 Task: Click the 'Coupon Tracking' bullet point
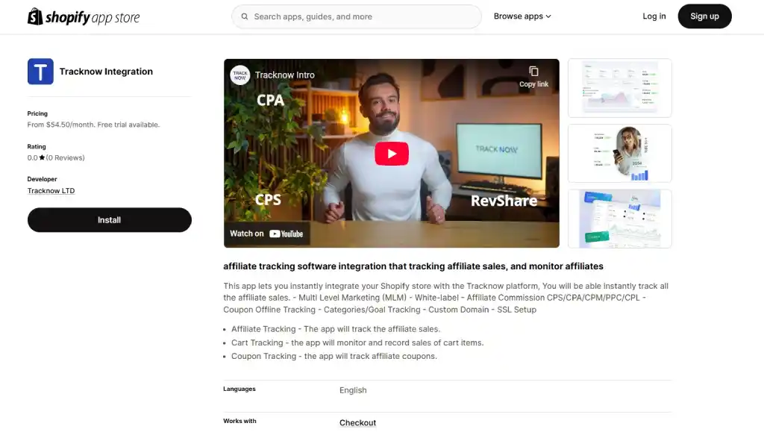coord(334,356)
